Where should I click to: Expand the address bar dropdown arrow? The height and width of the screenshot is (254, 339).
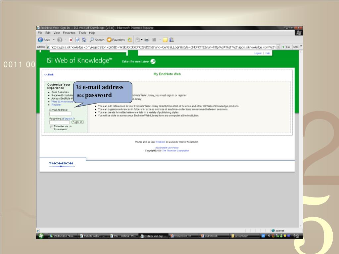278,47
